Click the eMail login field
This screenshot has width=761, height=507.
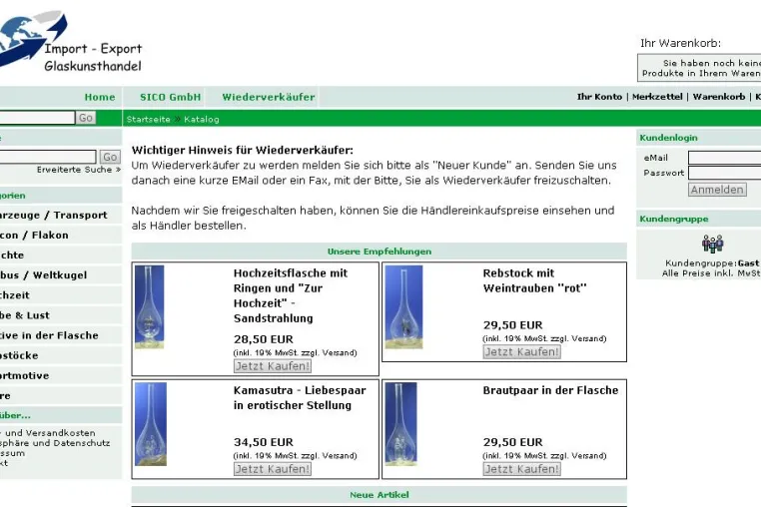pos(725,158)
